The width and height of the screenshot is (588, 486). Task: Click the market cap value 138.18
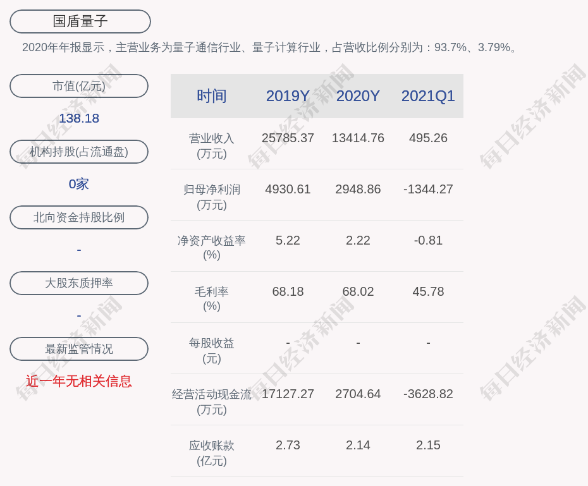coord(78,118)
